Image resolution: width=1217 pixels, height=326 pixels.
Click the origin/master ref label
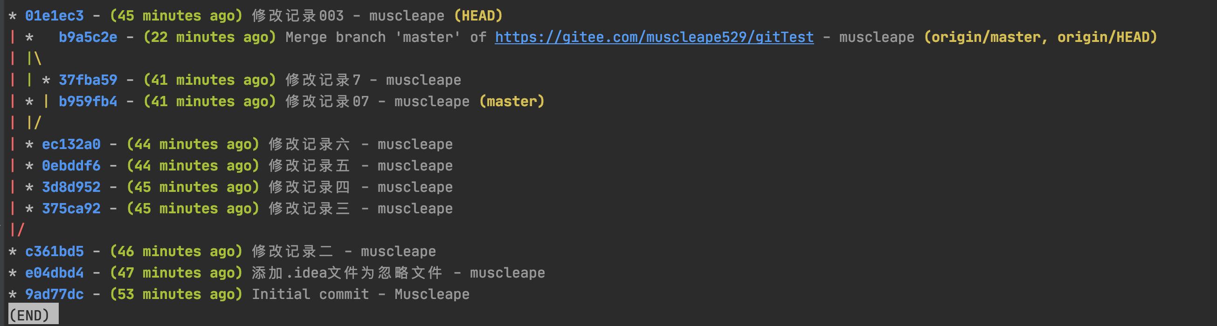(985, 37)
